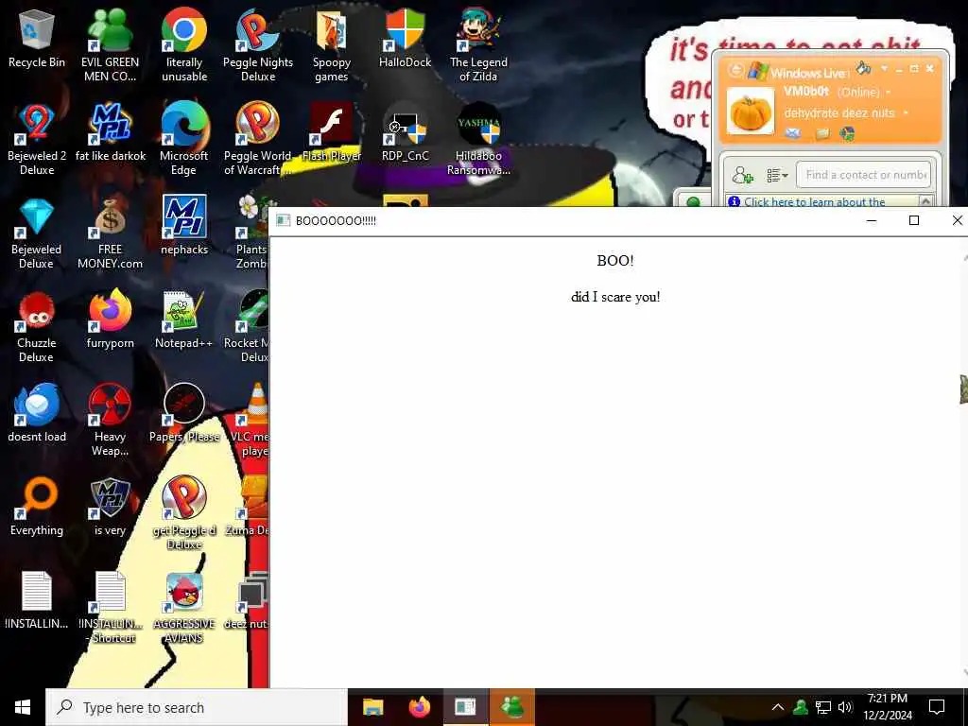Follow the 'Click here to learn about the' link
The width and height of the screenshot is (968, 726).
pos(814,202)
